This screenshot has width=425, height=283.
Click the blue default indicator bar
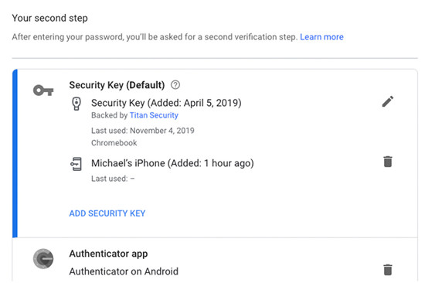pos(15,153)
